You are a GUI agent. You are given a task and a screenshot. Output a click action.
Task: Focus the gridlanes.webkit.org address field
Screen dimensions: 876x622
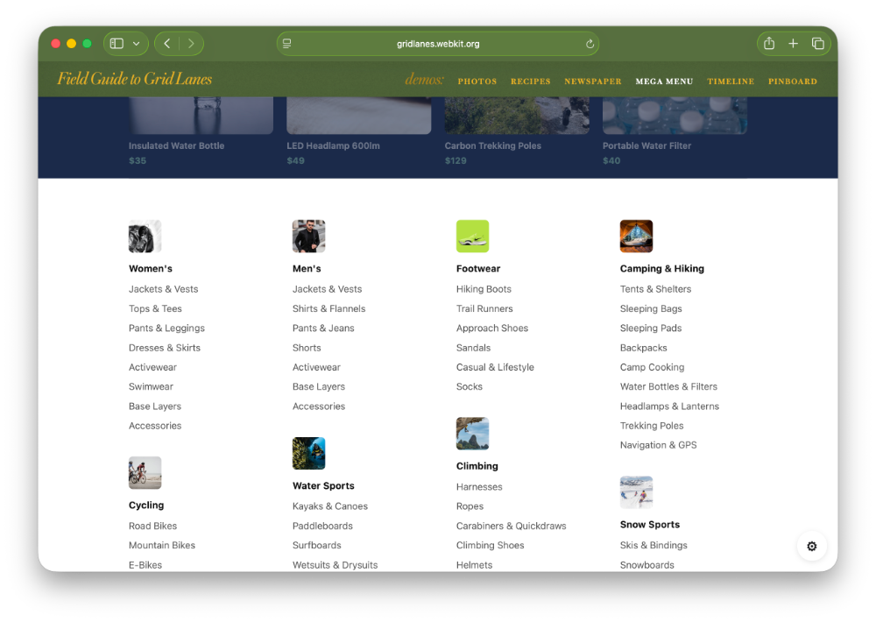(x=438, y=44)
